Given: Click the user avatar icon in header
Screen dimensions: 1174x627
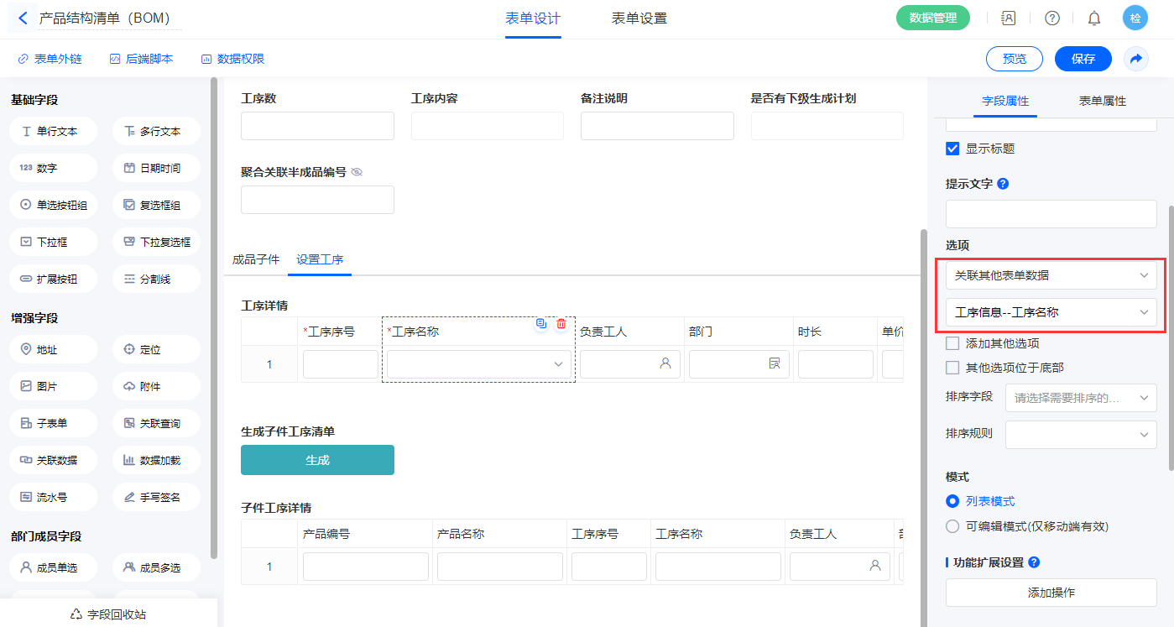Looking at the screenshot, I should point(1135,18).
